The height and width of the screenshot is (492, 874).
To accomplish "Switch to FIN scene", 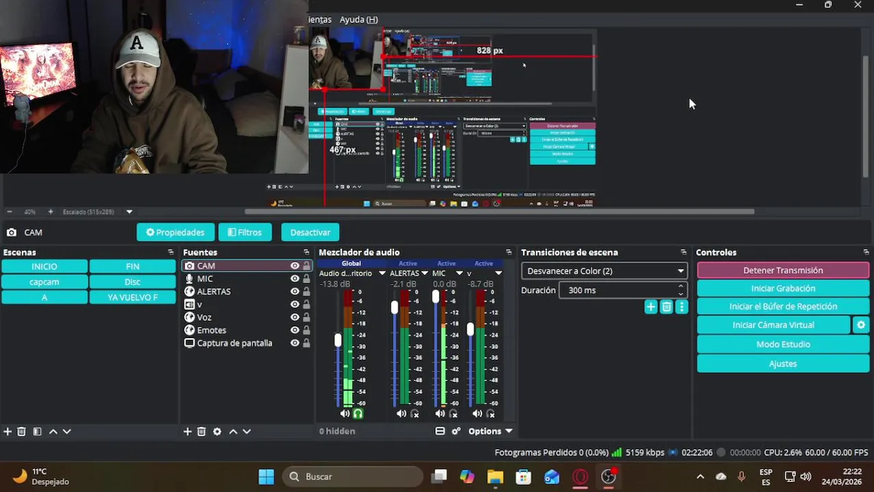I will click(x=133, y=266).
